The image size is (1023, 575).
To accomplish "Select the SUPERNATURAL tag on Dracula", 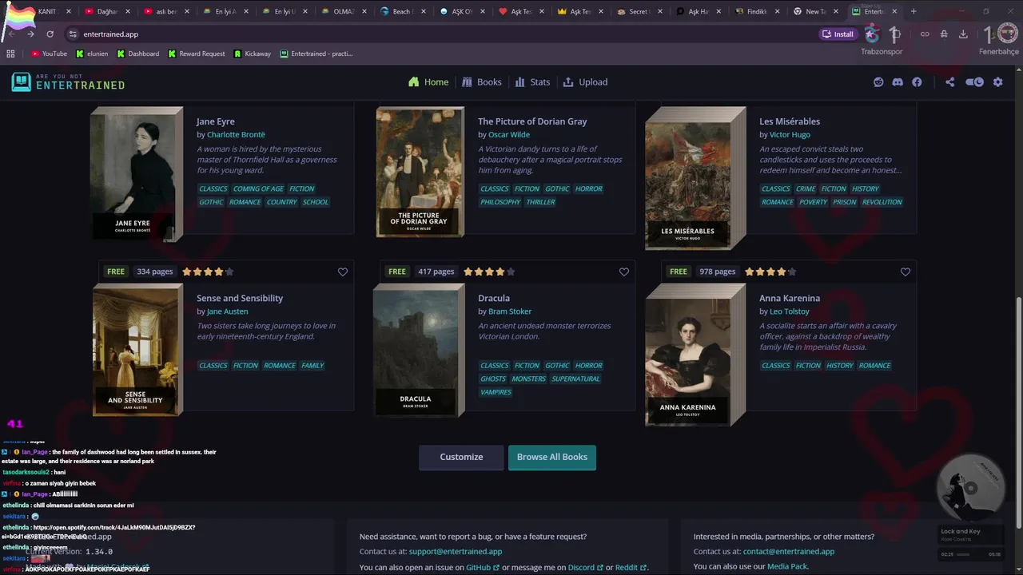I will [575, 379].
